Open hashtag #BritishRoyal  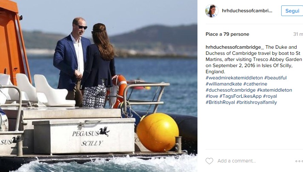pyautogui.click(x=220, y=103)
